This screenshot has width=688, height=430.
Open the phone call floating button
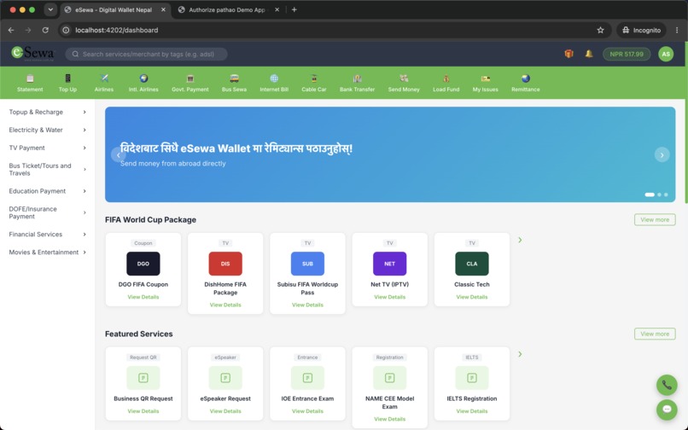click(x=667, y=386)
